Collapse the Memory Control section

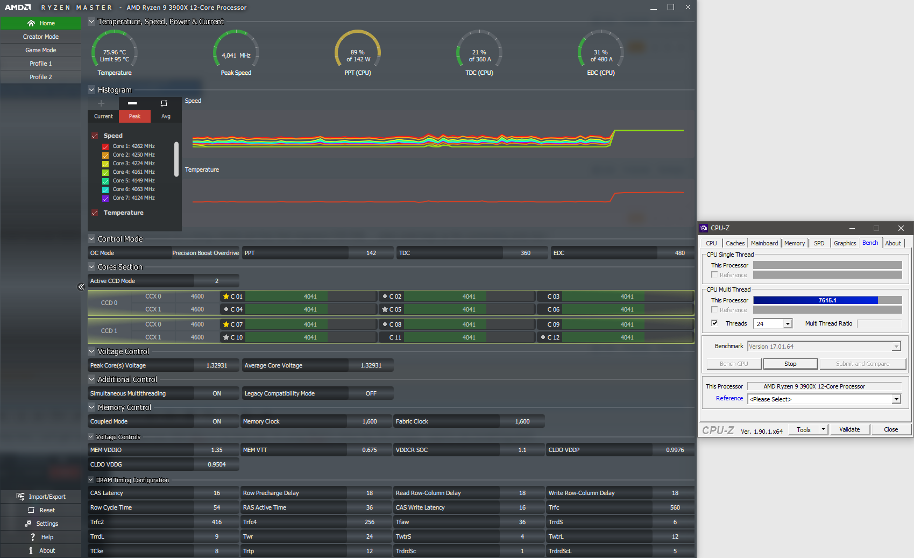click(91, 407)
